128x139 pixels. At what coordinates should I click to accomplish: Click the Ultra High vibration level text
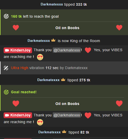click(x=20, y=68)
